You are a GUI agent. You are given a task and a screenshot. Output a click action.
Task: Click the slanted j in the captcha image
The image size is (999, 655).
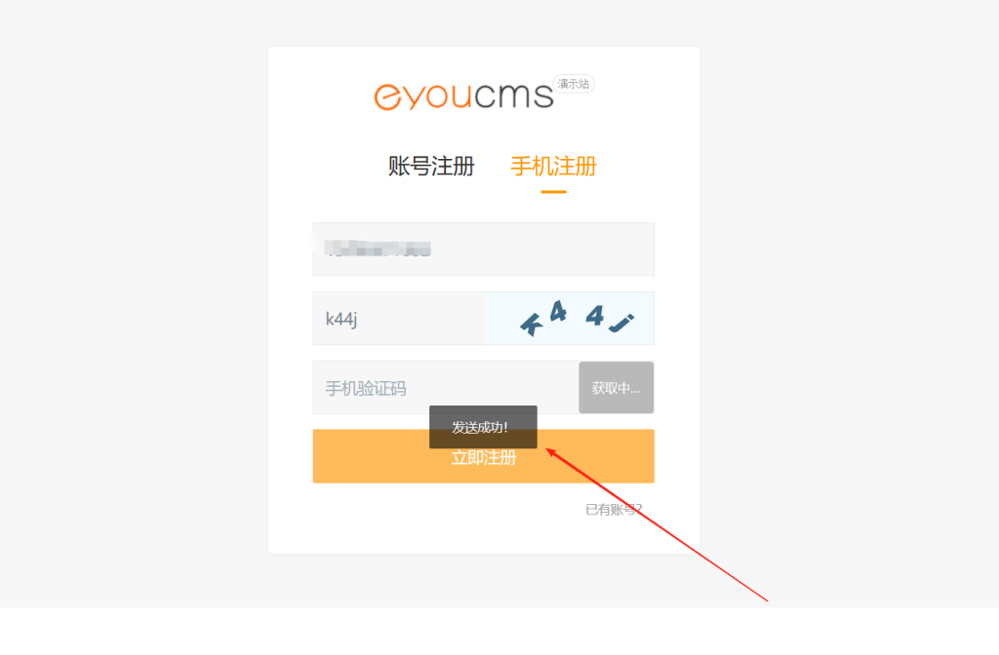pos(621,324)
